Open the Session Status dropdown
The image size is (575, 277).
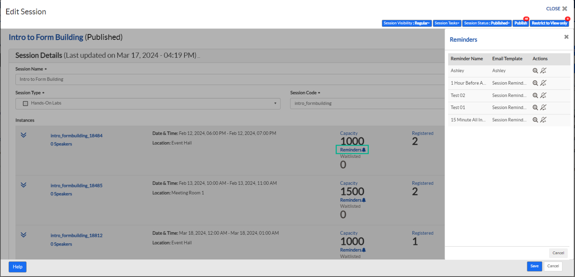point(487,23)
